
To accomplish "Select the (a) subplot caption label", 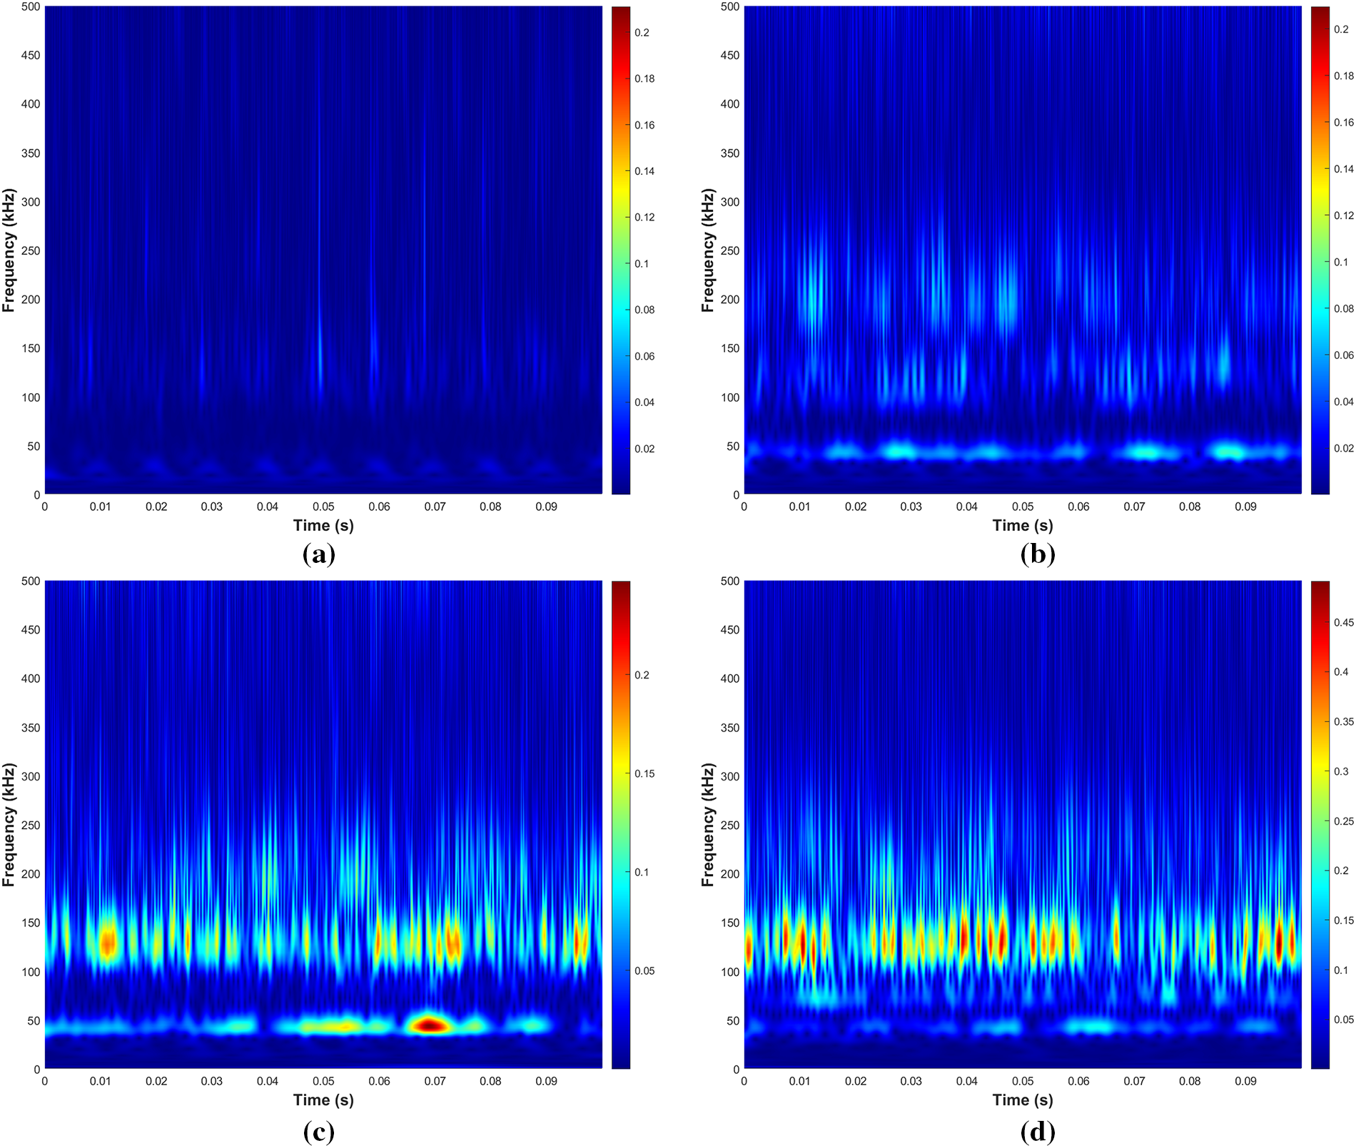I will pyautogui.click(x=319, y=554).
